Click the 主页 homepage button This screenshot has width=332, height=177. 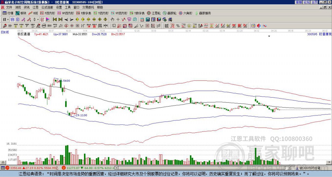314,2
